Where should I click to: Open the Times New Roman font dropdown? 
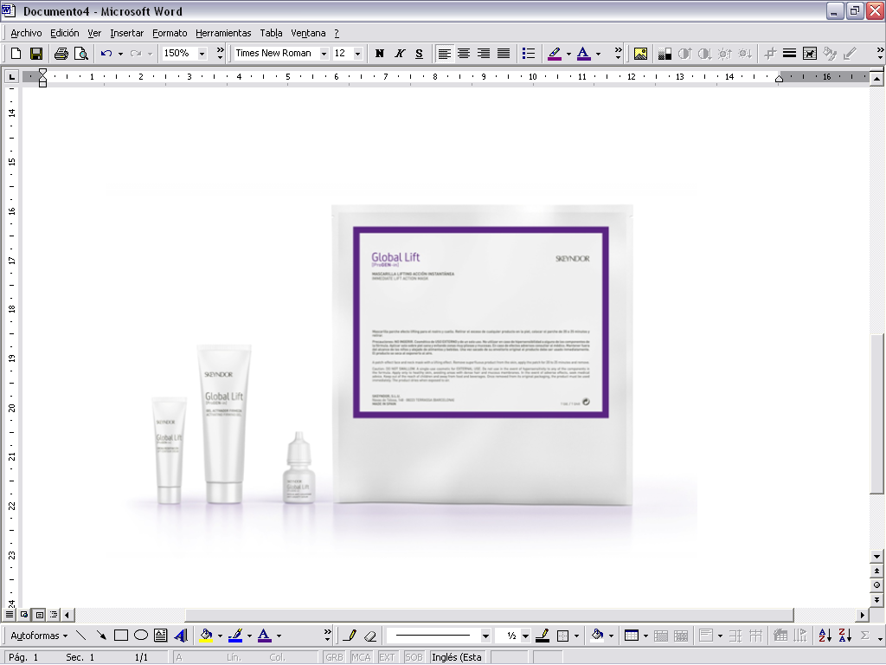(324, 54)
